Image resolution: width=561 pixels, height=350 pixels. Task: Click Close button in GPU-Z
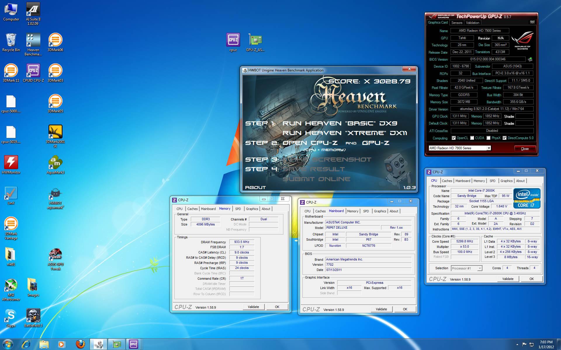[525, 149]
